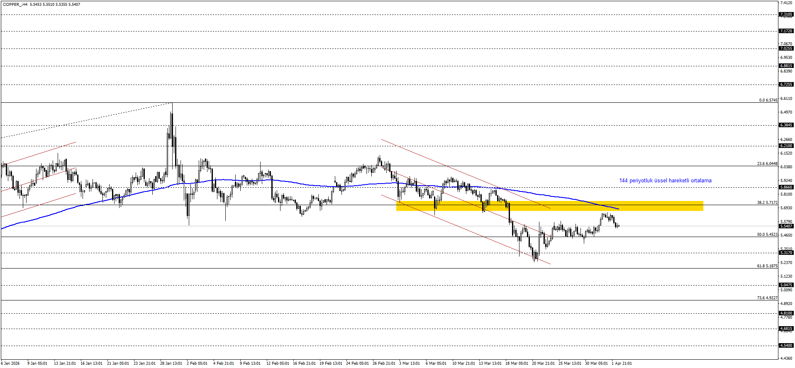The image size is (795, 368).
Task: Click the 18 Mar 05:01 date label
Action: tap(517, 363)
